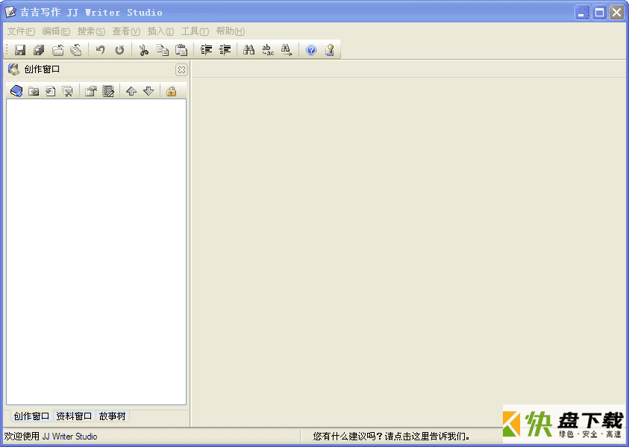Image resolution: width=629 pixels, height=447 pixels.
Task: Click the toolbar drag handle grip
Action: (7, 50)
